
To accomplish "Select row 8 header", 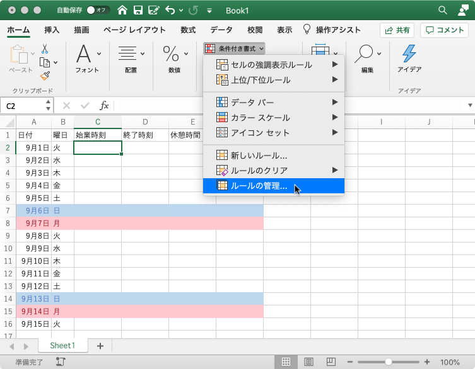I will [x=8, y=223].
